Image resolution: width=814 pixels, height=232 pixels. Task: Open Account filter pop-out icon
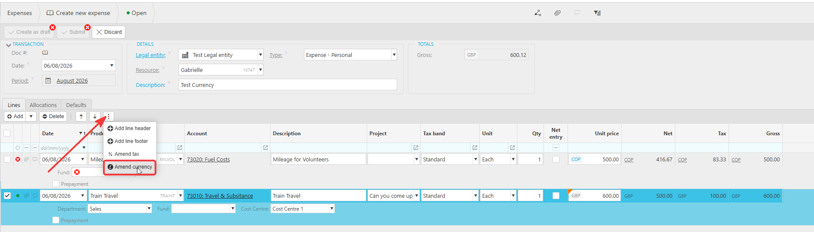265,148
